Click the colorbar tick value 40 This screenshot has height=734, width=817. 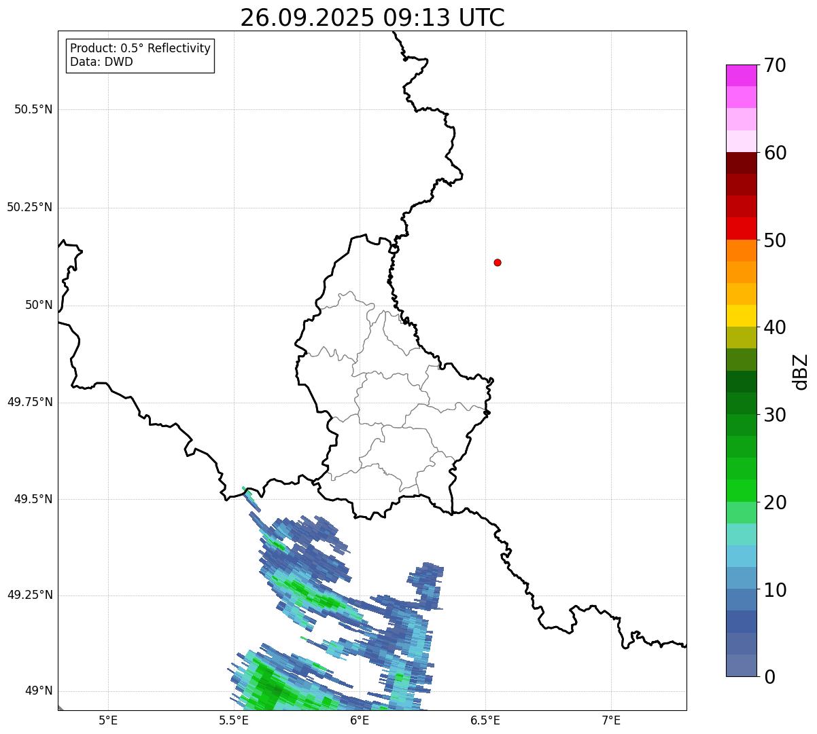click(x=774, y=327)
